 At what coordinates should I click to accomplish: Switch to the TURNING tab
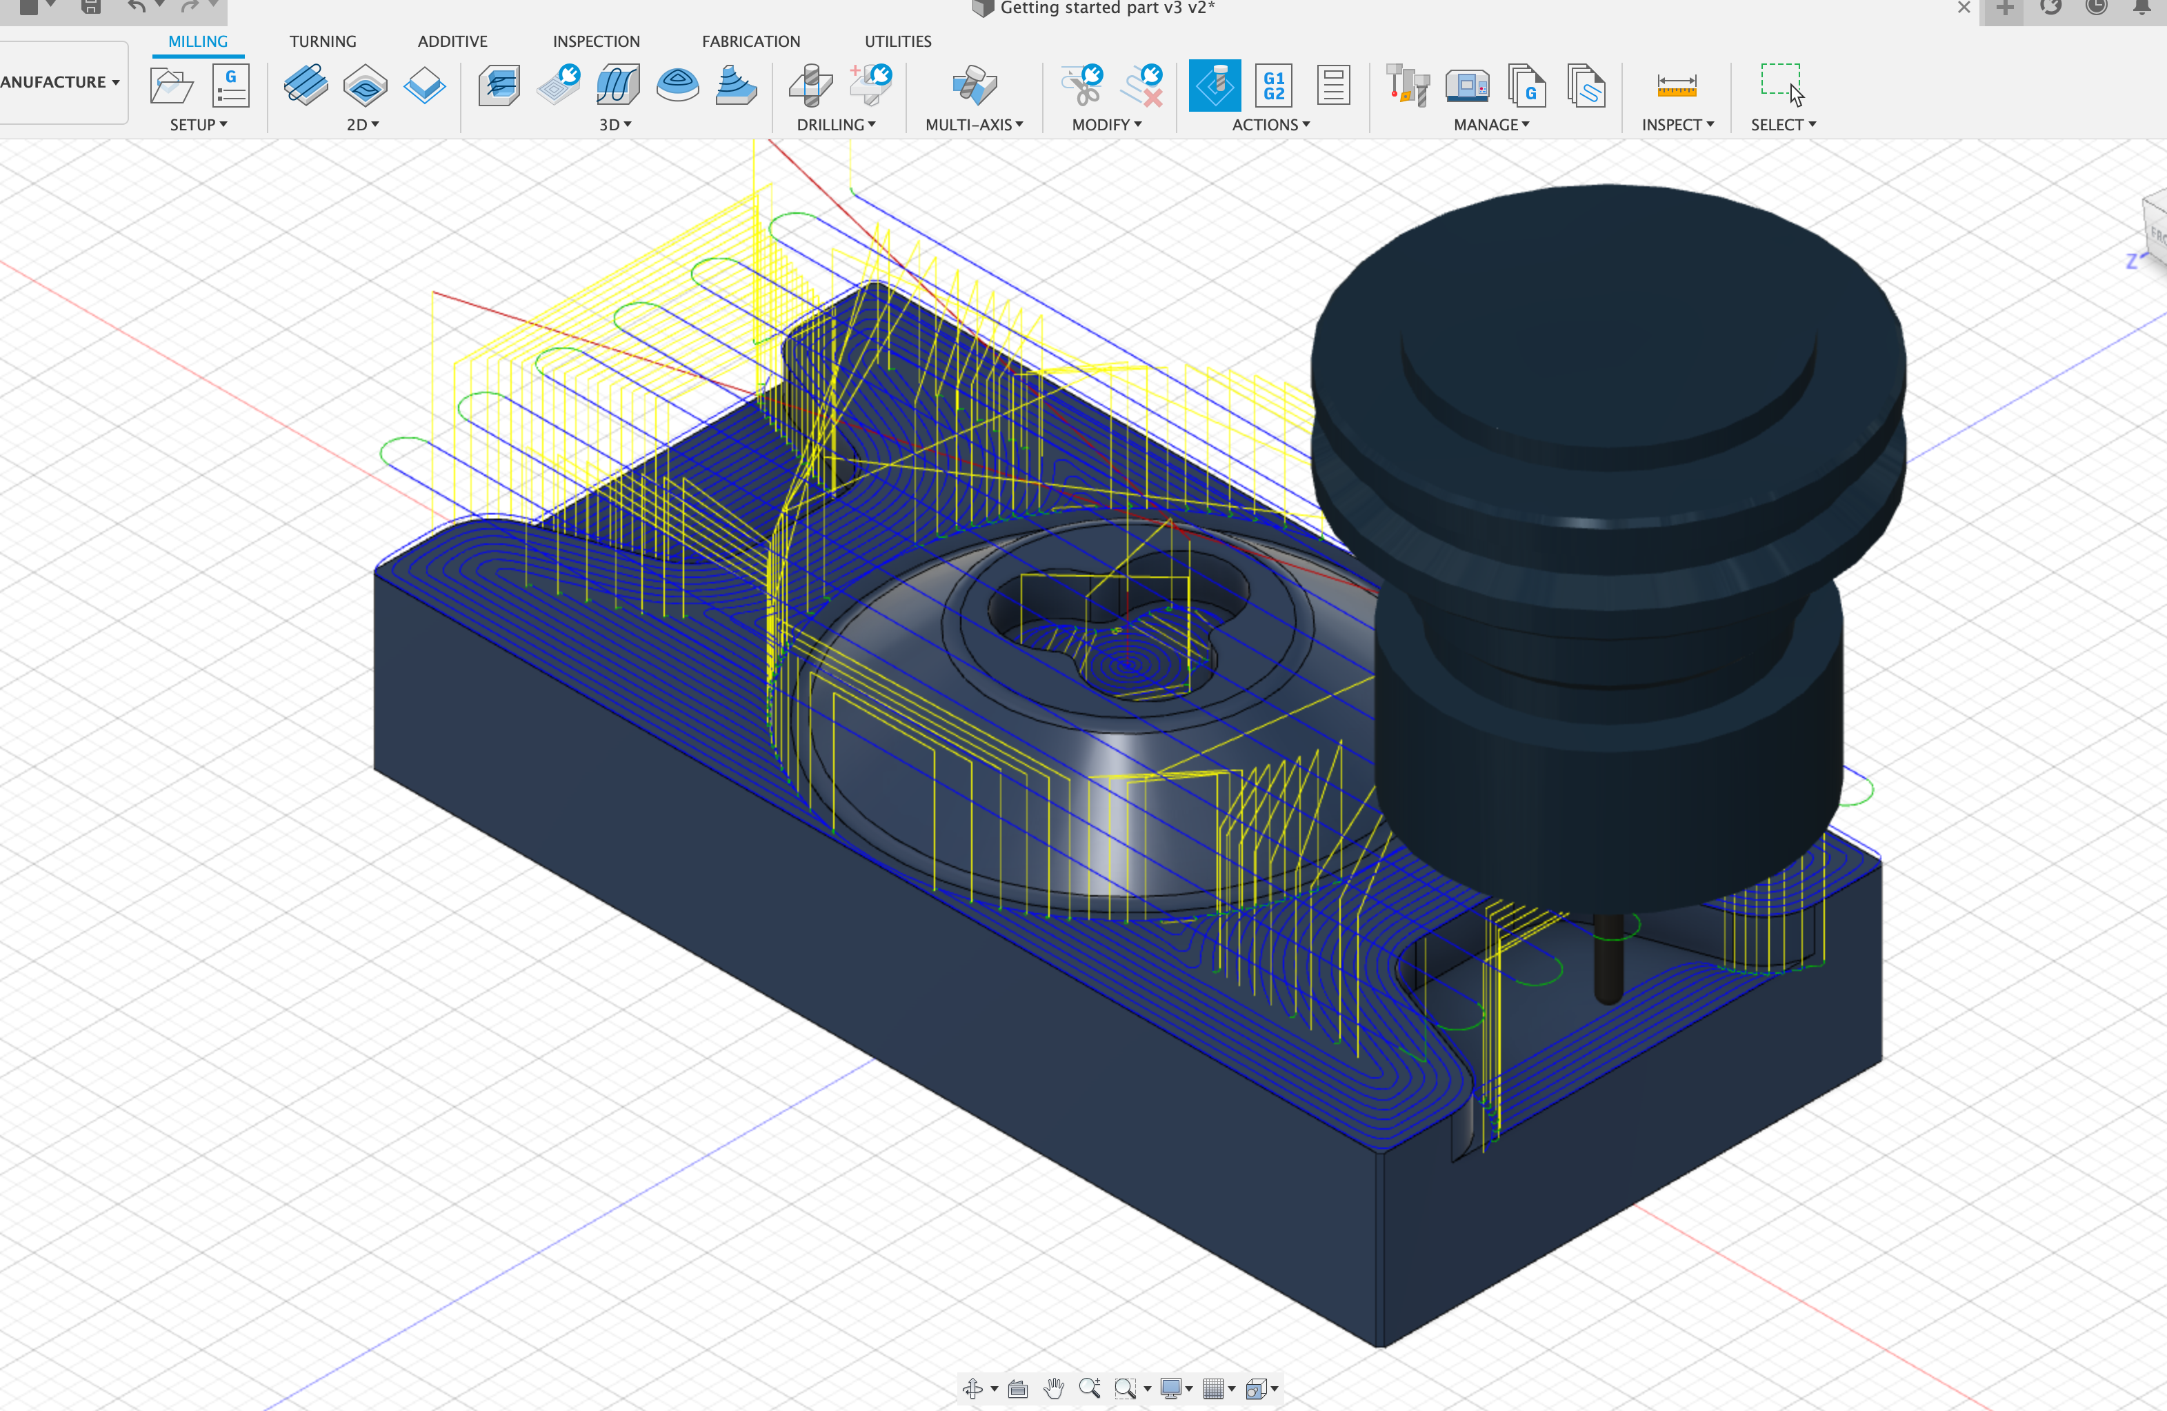tap(322, 41)
